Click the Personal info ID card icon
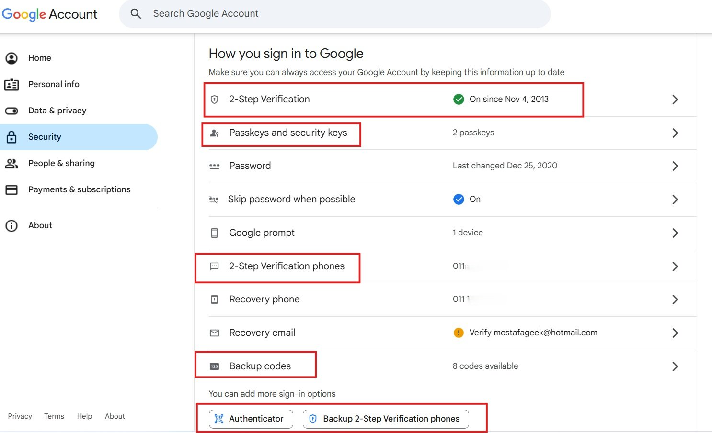Screen dimensions: 712x433 point(11,85)
